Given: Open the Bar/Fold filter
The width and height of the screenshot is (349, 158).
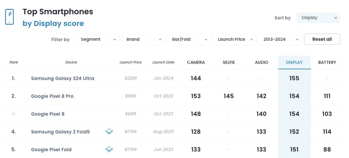Looking at the screenshot, I should [189, 39].
